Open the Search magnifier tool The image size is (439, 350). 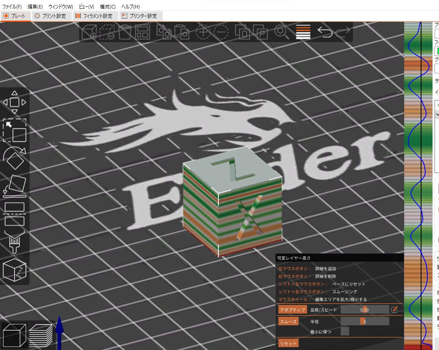tap(282, 32)
